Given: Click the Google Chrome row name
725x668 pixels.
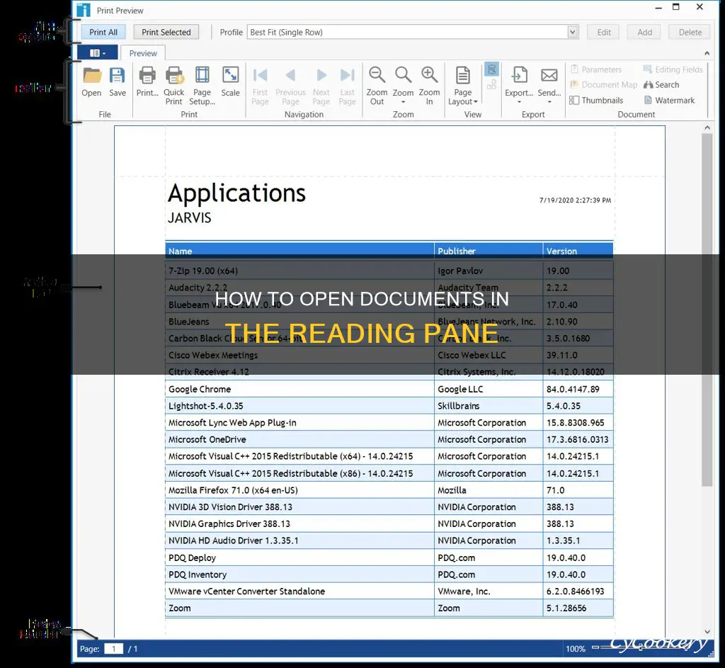Looking at the screenshot, I should coord(200,389).
